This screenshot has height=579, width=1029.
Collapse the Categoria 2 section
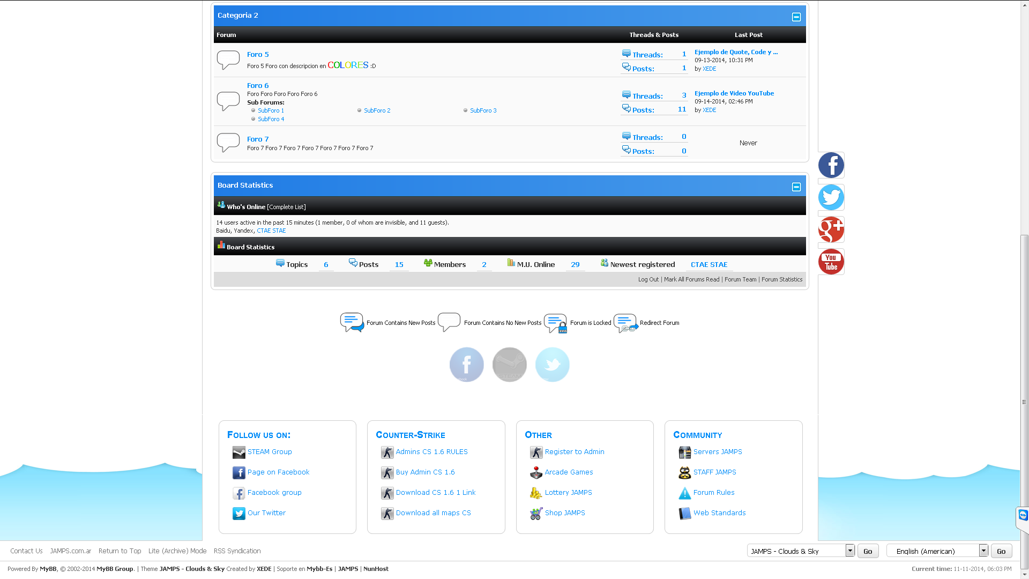point(796,17)
